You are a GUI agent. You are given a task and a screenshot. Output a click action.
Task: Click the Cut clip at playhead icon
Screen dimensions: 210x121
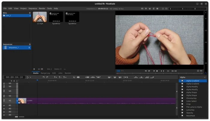pyautogui.click(x=78, y=77)
